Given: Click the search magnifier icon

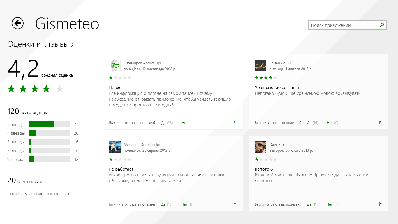Looking at the screenshot, I should coord(382,25).
